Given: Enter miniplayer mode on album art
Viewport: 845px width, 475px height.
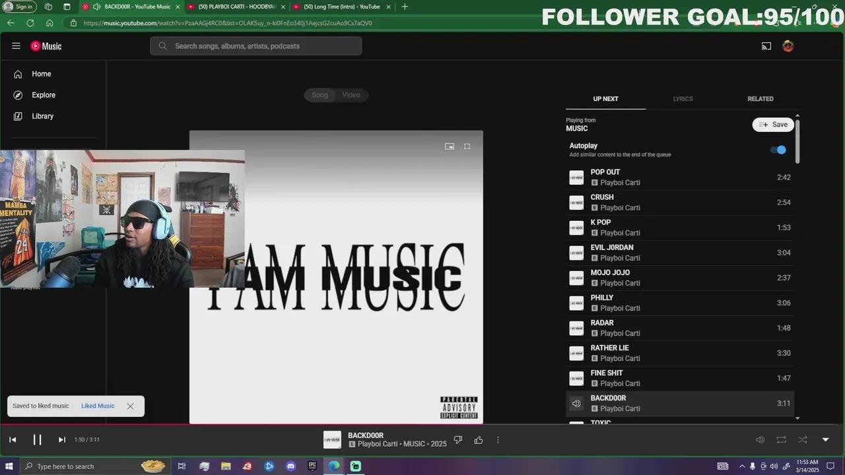Looking at the screenshot, I should (450, 146).
